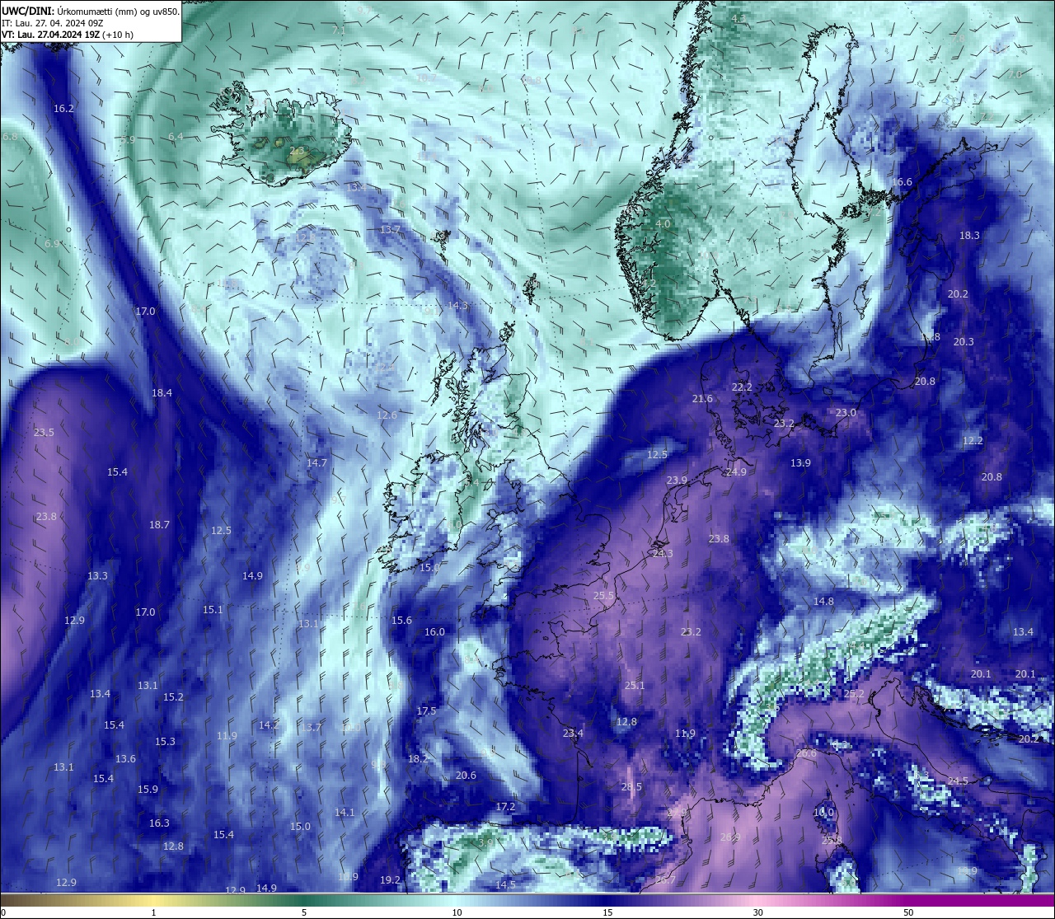
Task: Click the map value 10.0
Action: coord(823,813)
